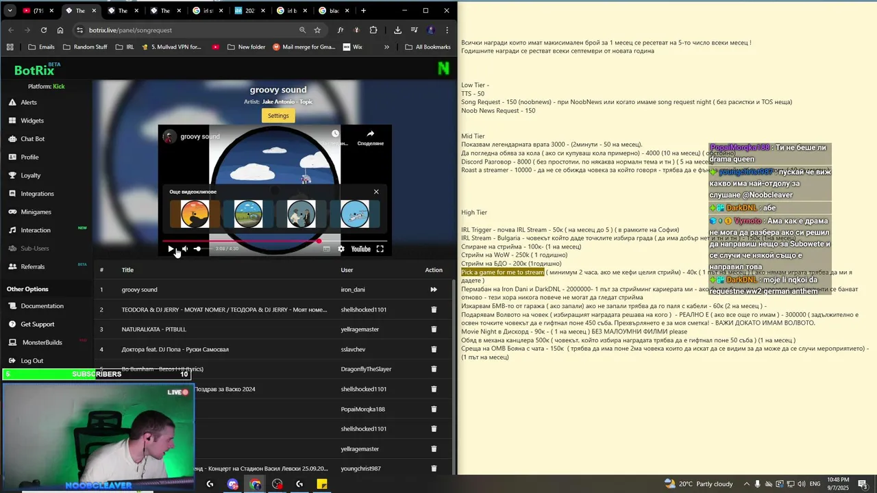
Task: Open Chrome downloads icon
Action: [397, 30]
